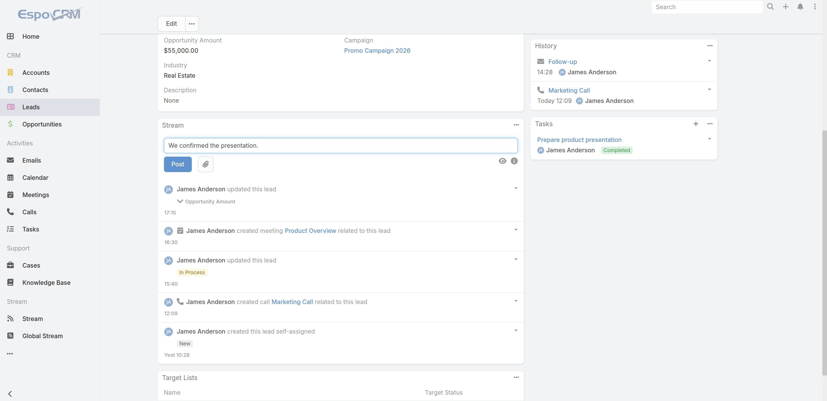Open dropdown for the In Process stream update
827x401 pixels.
point(516,259)
